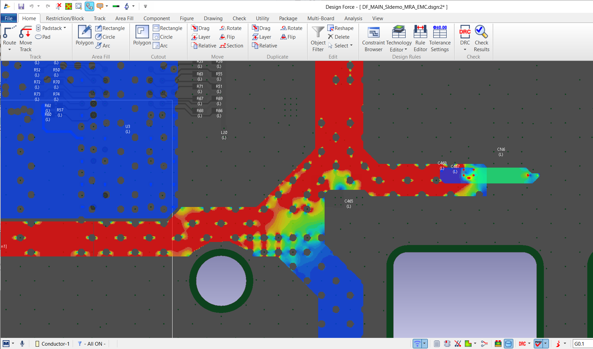The height and width of the screenshot is (349, 593).
Task: Open the Restriction/Block tab
Action: point(65,19)
